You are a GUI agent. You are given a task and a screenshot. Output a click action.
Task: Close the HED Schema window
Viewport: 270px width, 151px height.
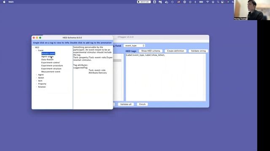(x=34, y=38)
